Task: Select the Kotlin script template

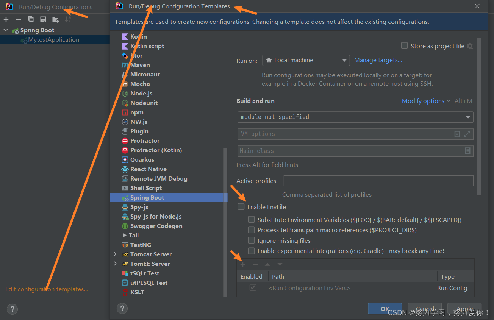Action: click(x=147, y=46)
